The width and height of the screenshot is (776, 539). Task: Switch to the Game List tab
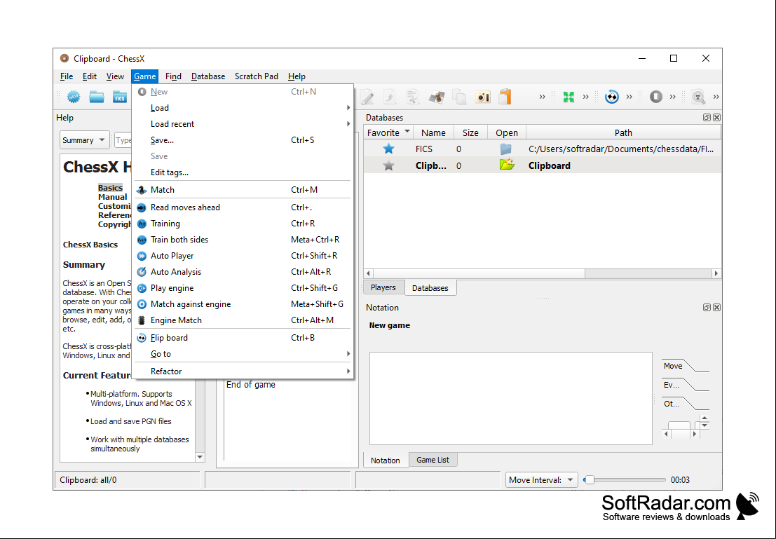(x=433, y=460)
